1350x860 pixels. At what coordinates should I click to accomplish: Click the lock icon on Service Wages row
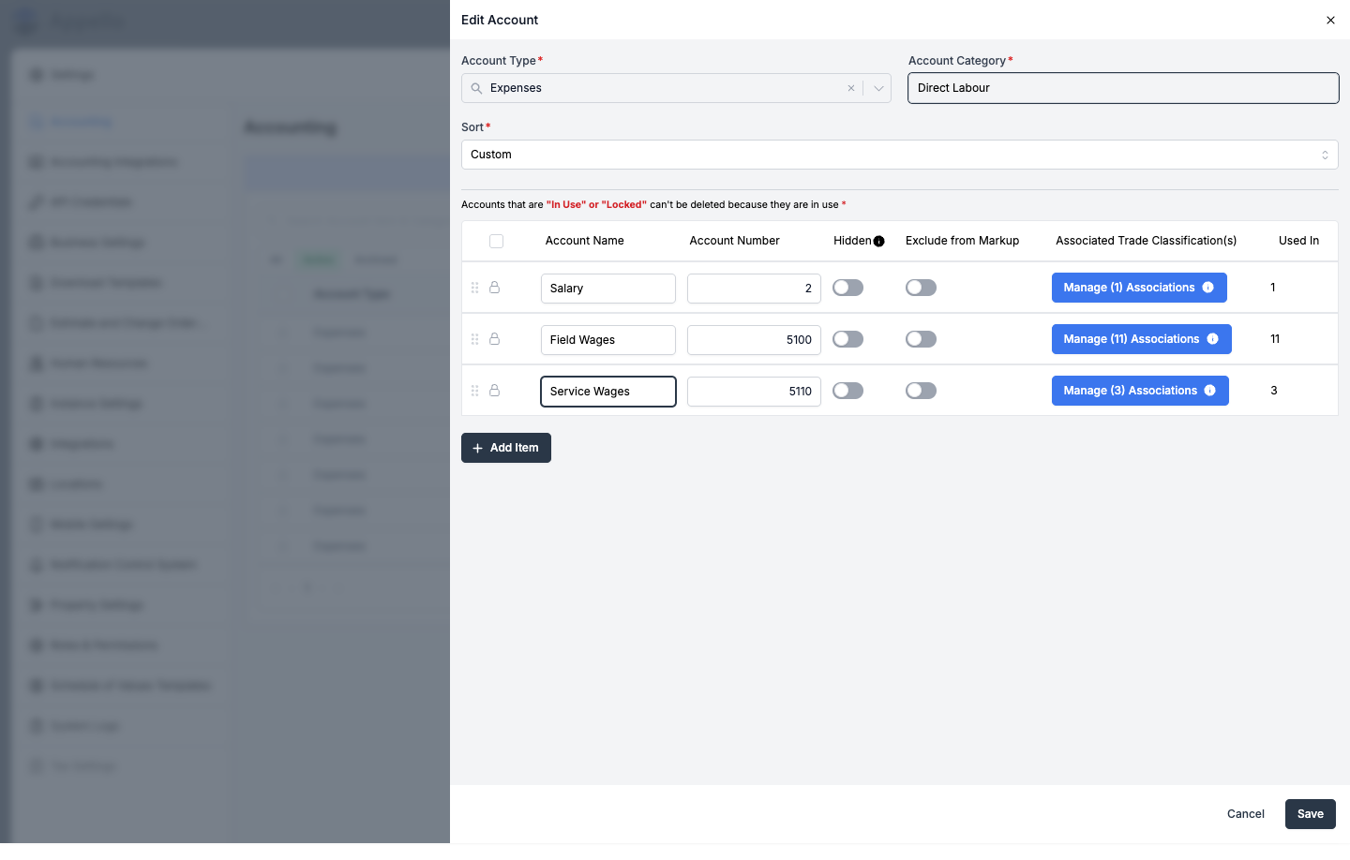click(494, 391)
